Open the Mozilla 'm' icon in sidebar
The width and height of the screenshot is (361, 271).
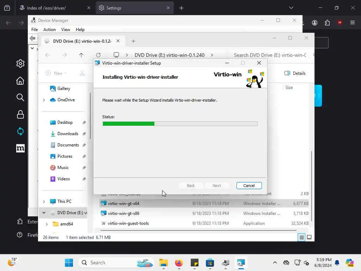click(20, 148)
